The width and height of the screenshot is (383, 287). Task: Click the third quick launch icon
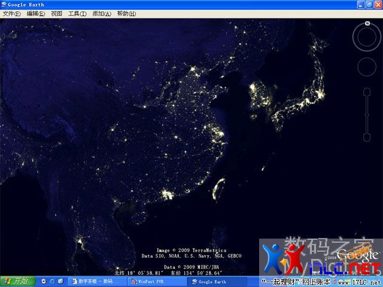pos(61,281)
